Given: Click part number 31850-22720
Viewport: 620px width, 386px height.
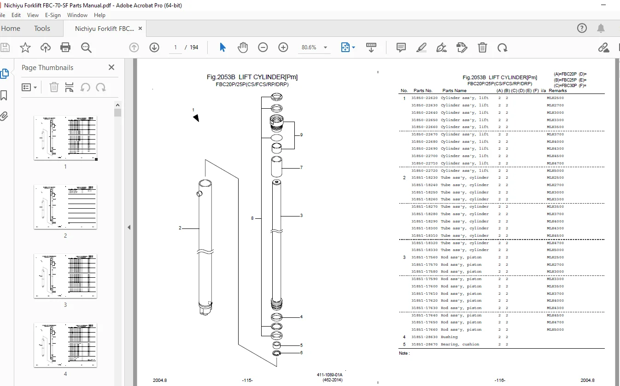Looking at the screenshot, I should click(425, 170).
